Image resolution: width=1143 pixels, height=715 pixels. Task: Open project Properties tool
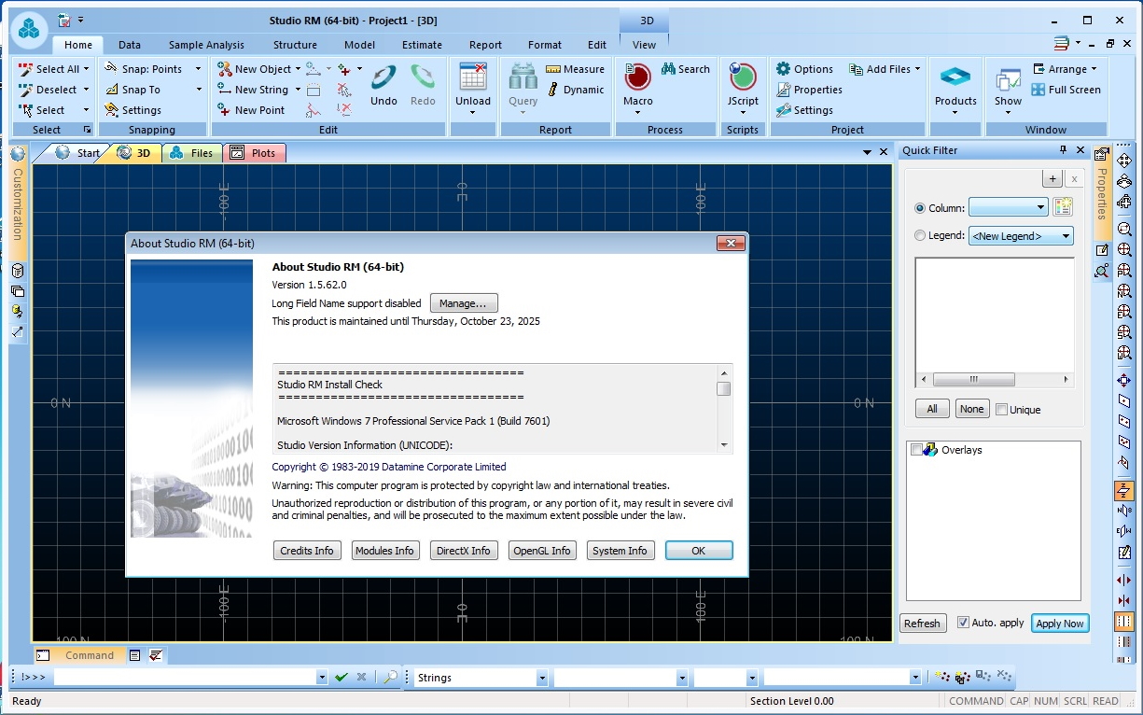(x=809, y=90)
